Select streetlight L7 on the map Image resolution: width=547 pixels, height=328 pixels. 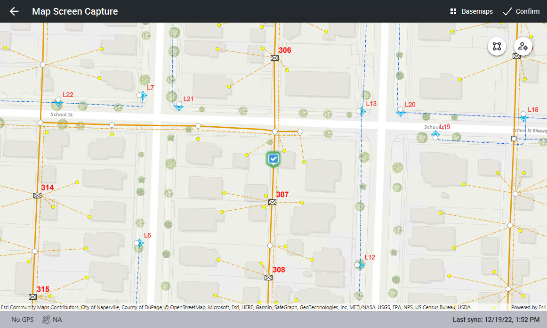143,95
